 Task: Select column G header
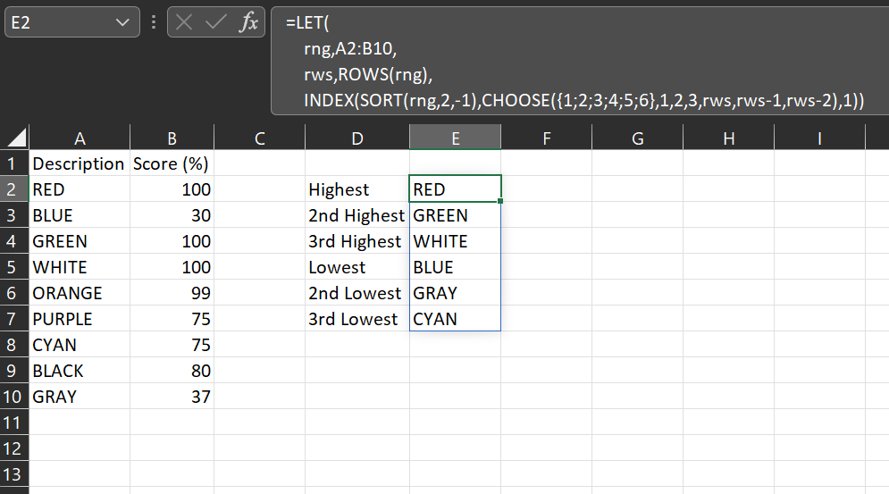638,138
